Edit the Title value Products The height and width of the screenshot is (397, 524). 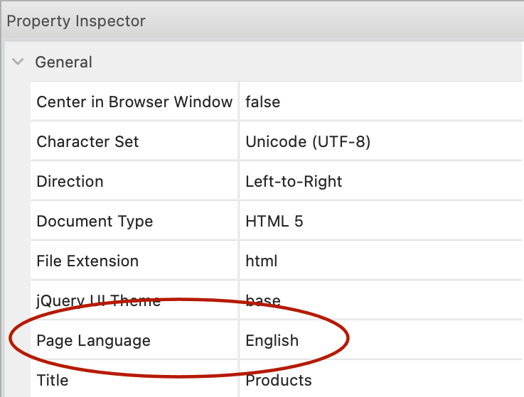point(279,380)
